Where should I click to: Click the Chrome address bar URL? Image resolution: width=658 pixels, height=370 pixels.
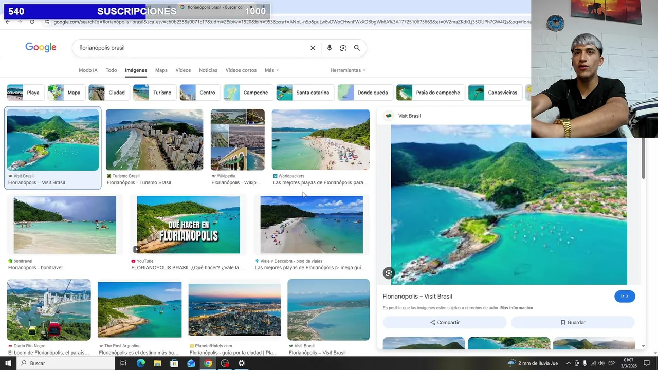point(291,22)
